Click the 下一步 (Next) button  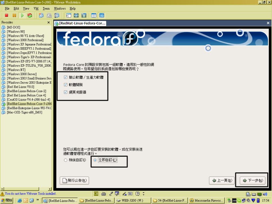[253, 181]
